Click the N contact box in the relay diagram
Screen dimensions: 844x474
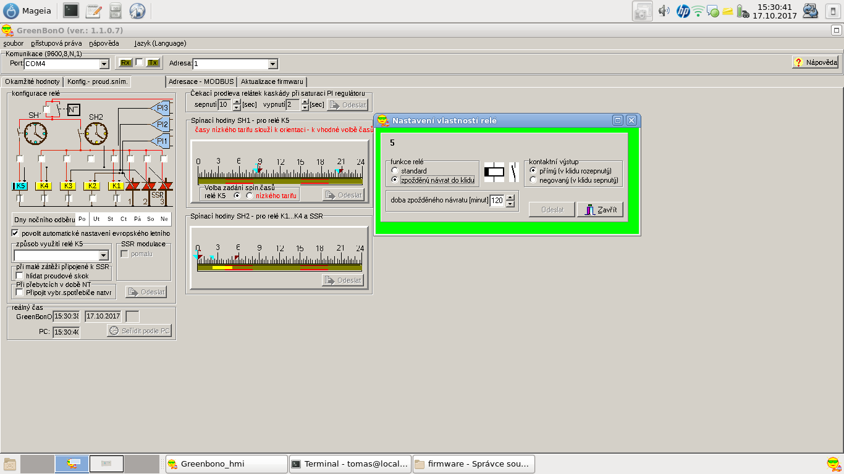(74, 110)
